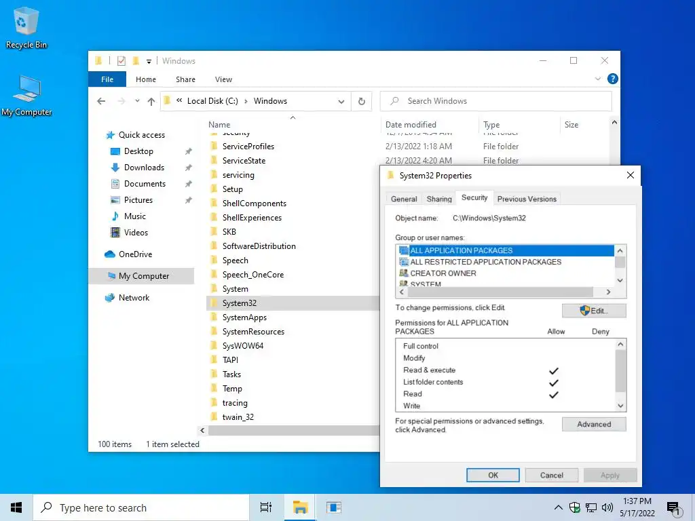Go up one folder level
This screenshot has height=521, width=695.
click(x=151, y=102)
